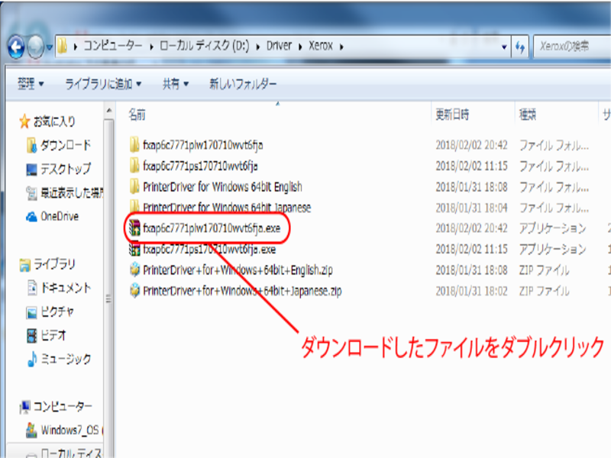Click the コンピューター icon in sidebar
Viewport: 611px width, 458px height.
point(24,407)
